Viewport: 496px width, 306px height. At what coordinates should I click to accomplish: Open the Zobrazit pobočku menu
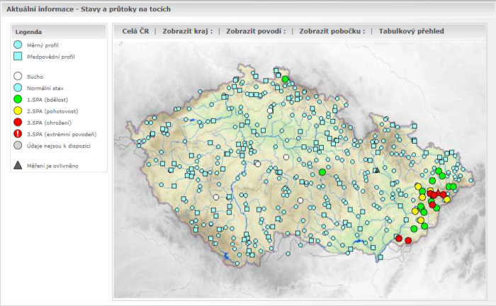[332, 31]
